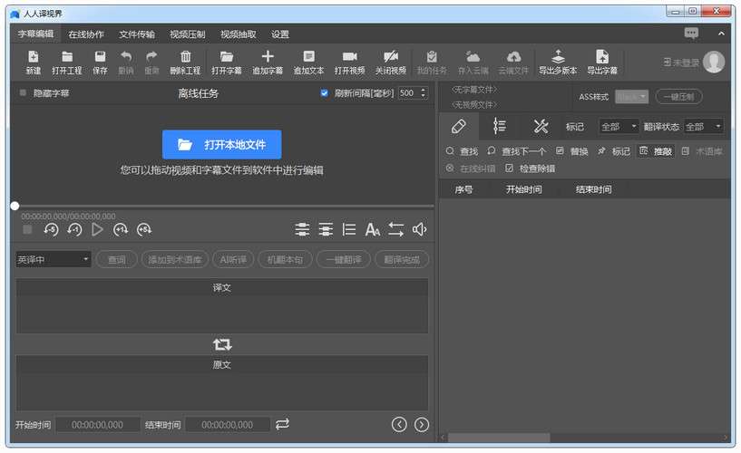Screen dimensions: 741x453
Task: Click the blue 打开本地文件 button
Action: click(x=221, y=145)
